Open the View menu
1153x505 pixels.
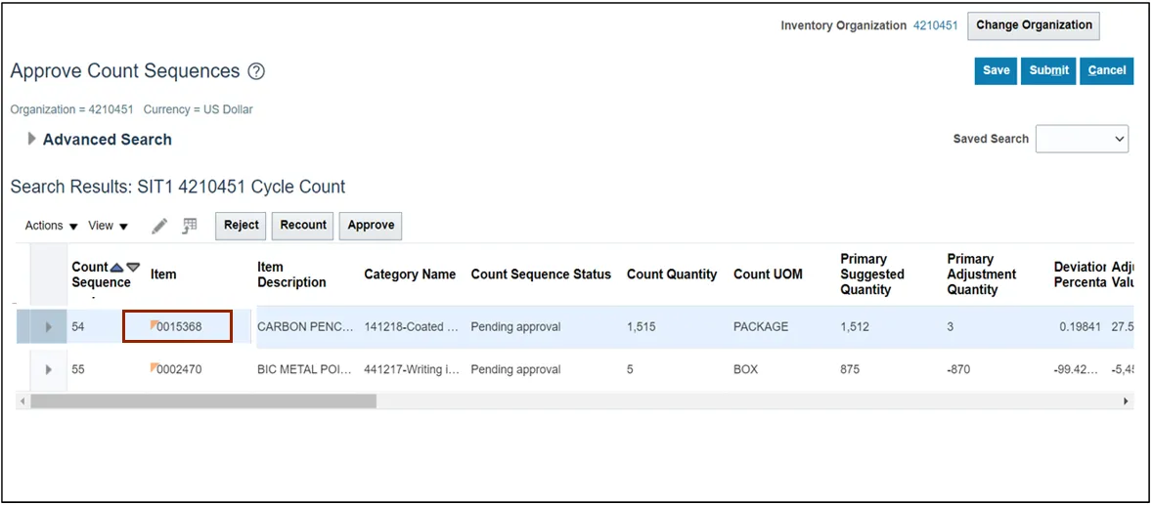(x=109, y=226)
